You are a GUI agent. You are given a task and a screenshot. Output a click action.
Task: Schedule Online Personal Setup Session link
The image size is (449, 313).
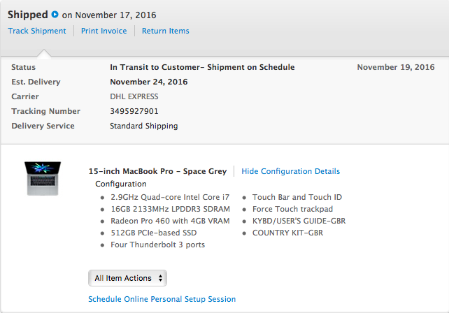click(162, 299)
